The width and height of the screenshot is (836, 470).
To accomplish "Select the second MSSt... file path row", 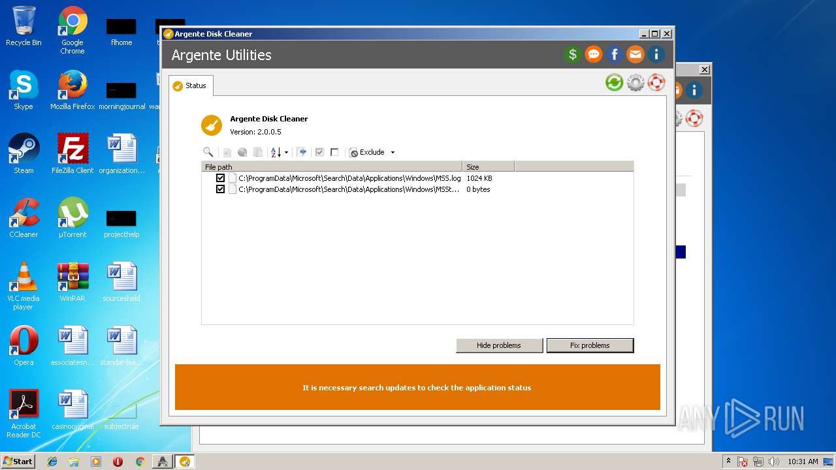I will click(349, 189).
